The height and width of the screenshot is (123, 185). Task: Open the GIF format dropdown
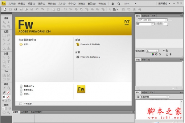pos(153,24)
